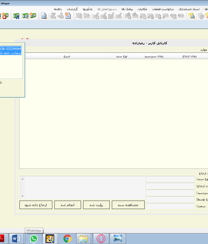Click the yellow note with magnifier icon
The image size is (208, 244).
[192, 16]
